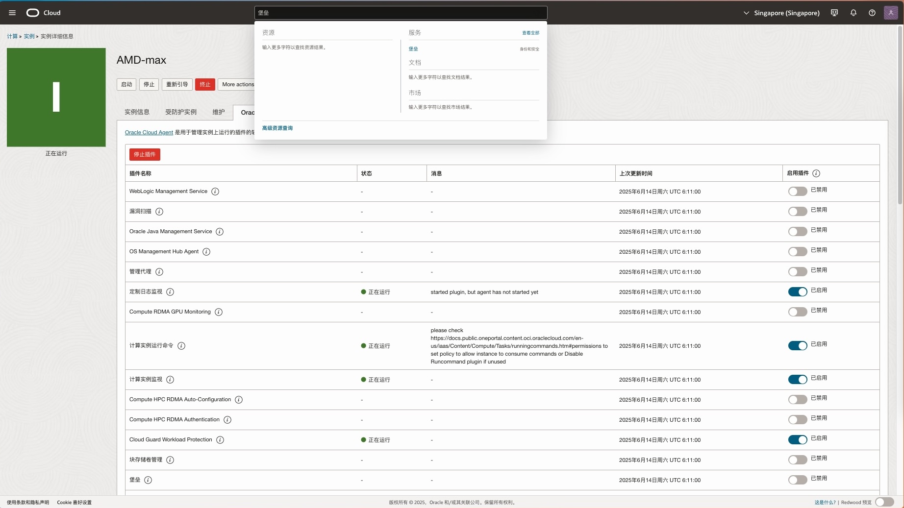
Task: Show info for Cloud Guard Workload Protection
Action: (220, 440)
